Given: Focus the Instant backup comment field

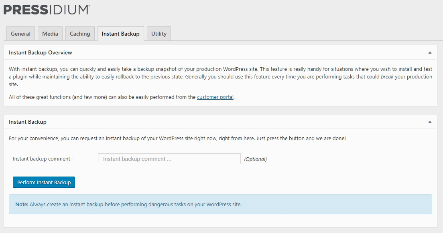Looking at the screenshot, I should [169, 159].
